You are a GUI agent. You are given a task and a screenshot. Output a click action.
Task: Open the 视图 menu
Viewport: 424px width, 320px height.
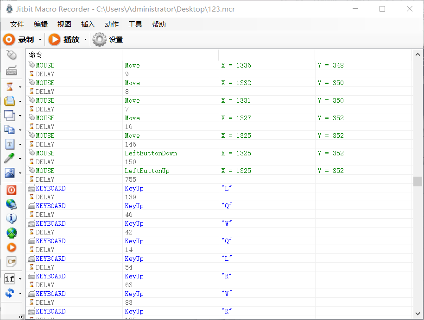(64, 25)
